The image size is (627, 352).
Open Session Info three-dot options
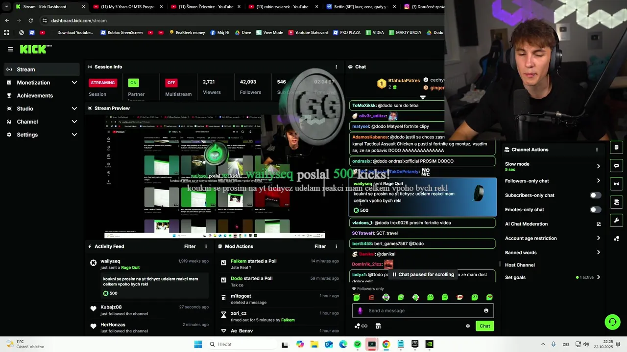pyautogui.click(x=336, y=67)
